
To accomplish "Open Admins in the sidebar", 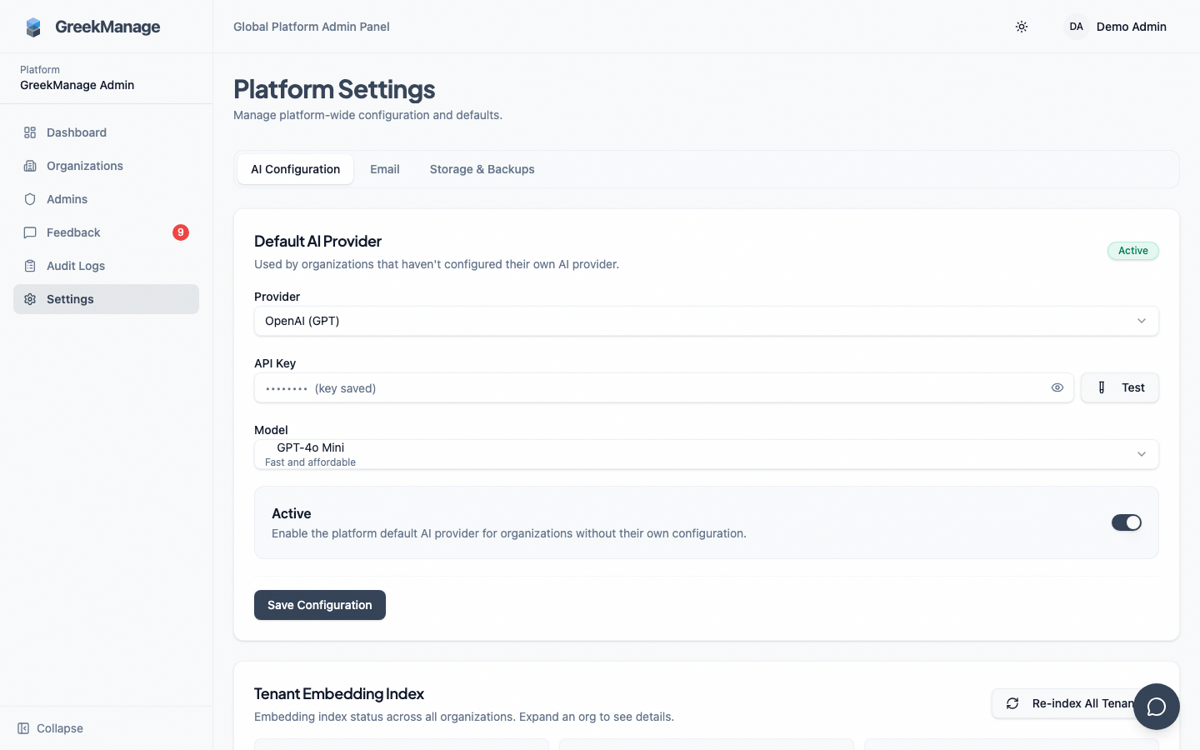I will [x=106, y=199].
